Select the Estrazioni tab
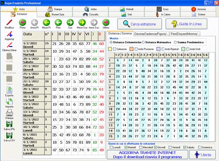219x161 pixels. click(x=19, y=14)
